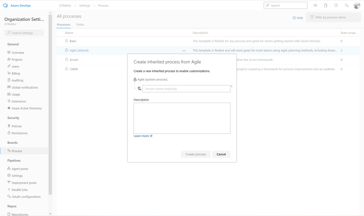Click the Description column header
Image resolution: width=364 pixels, height=216 pixels.
tap(200, 33)
